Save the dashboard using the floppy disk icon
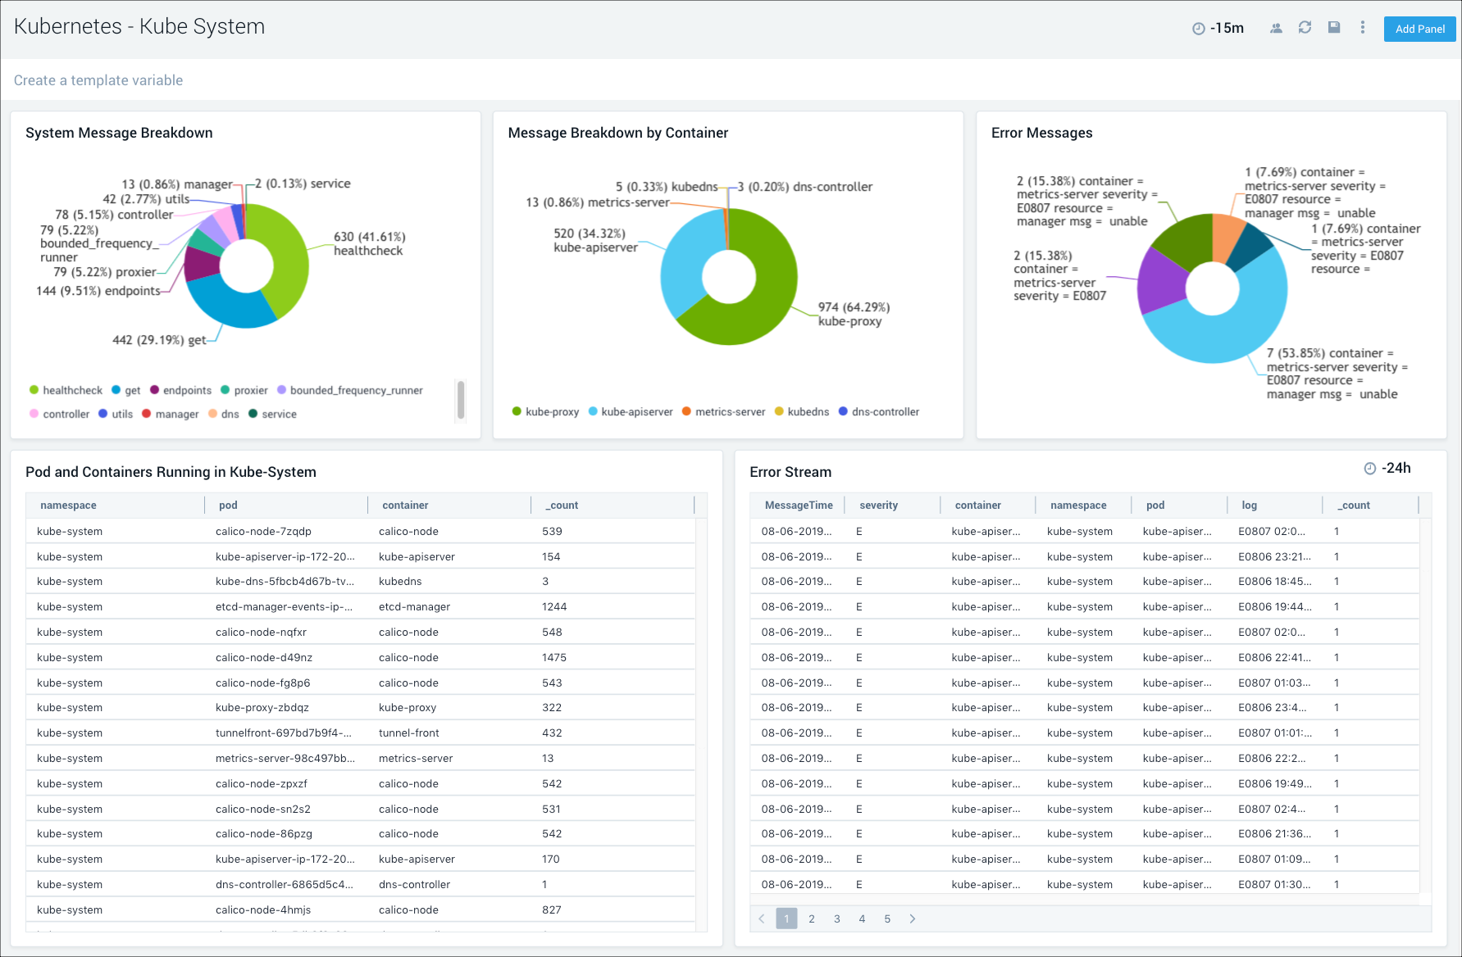Viewport: 1462px width, 957px height. pyautogui.click(x=1334, y=27)
